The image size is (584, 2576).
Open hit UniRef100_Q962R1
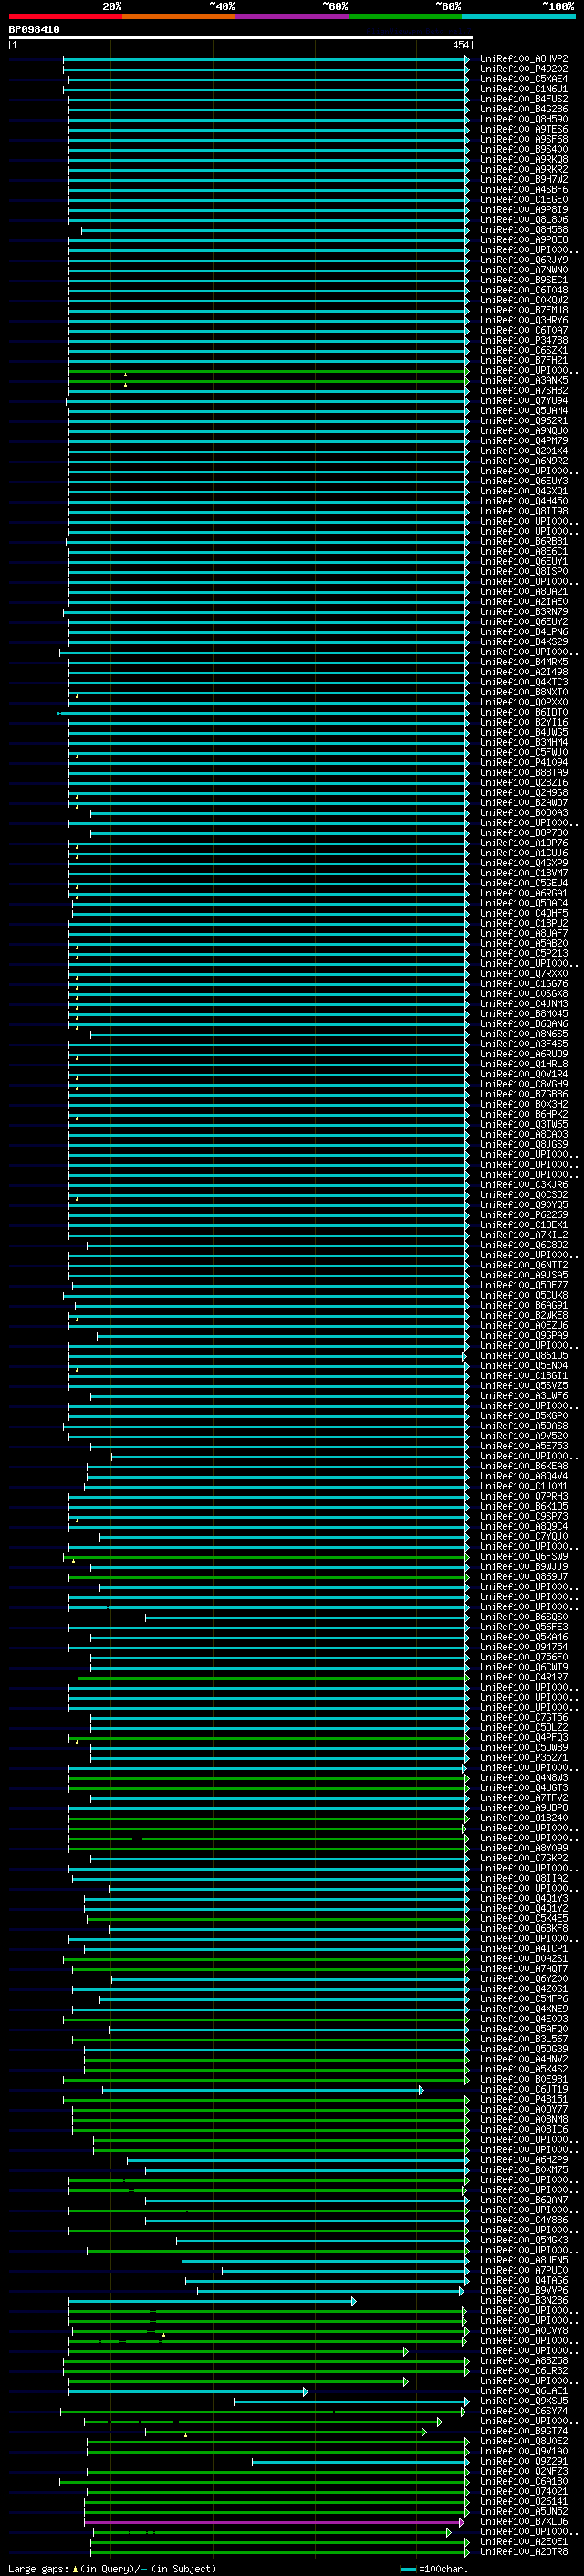click(523, 421)
